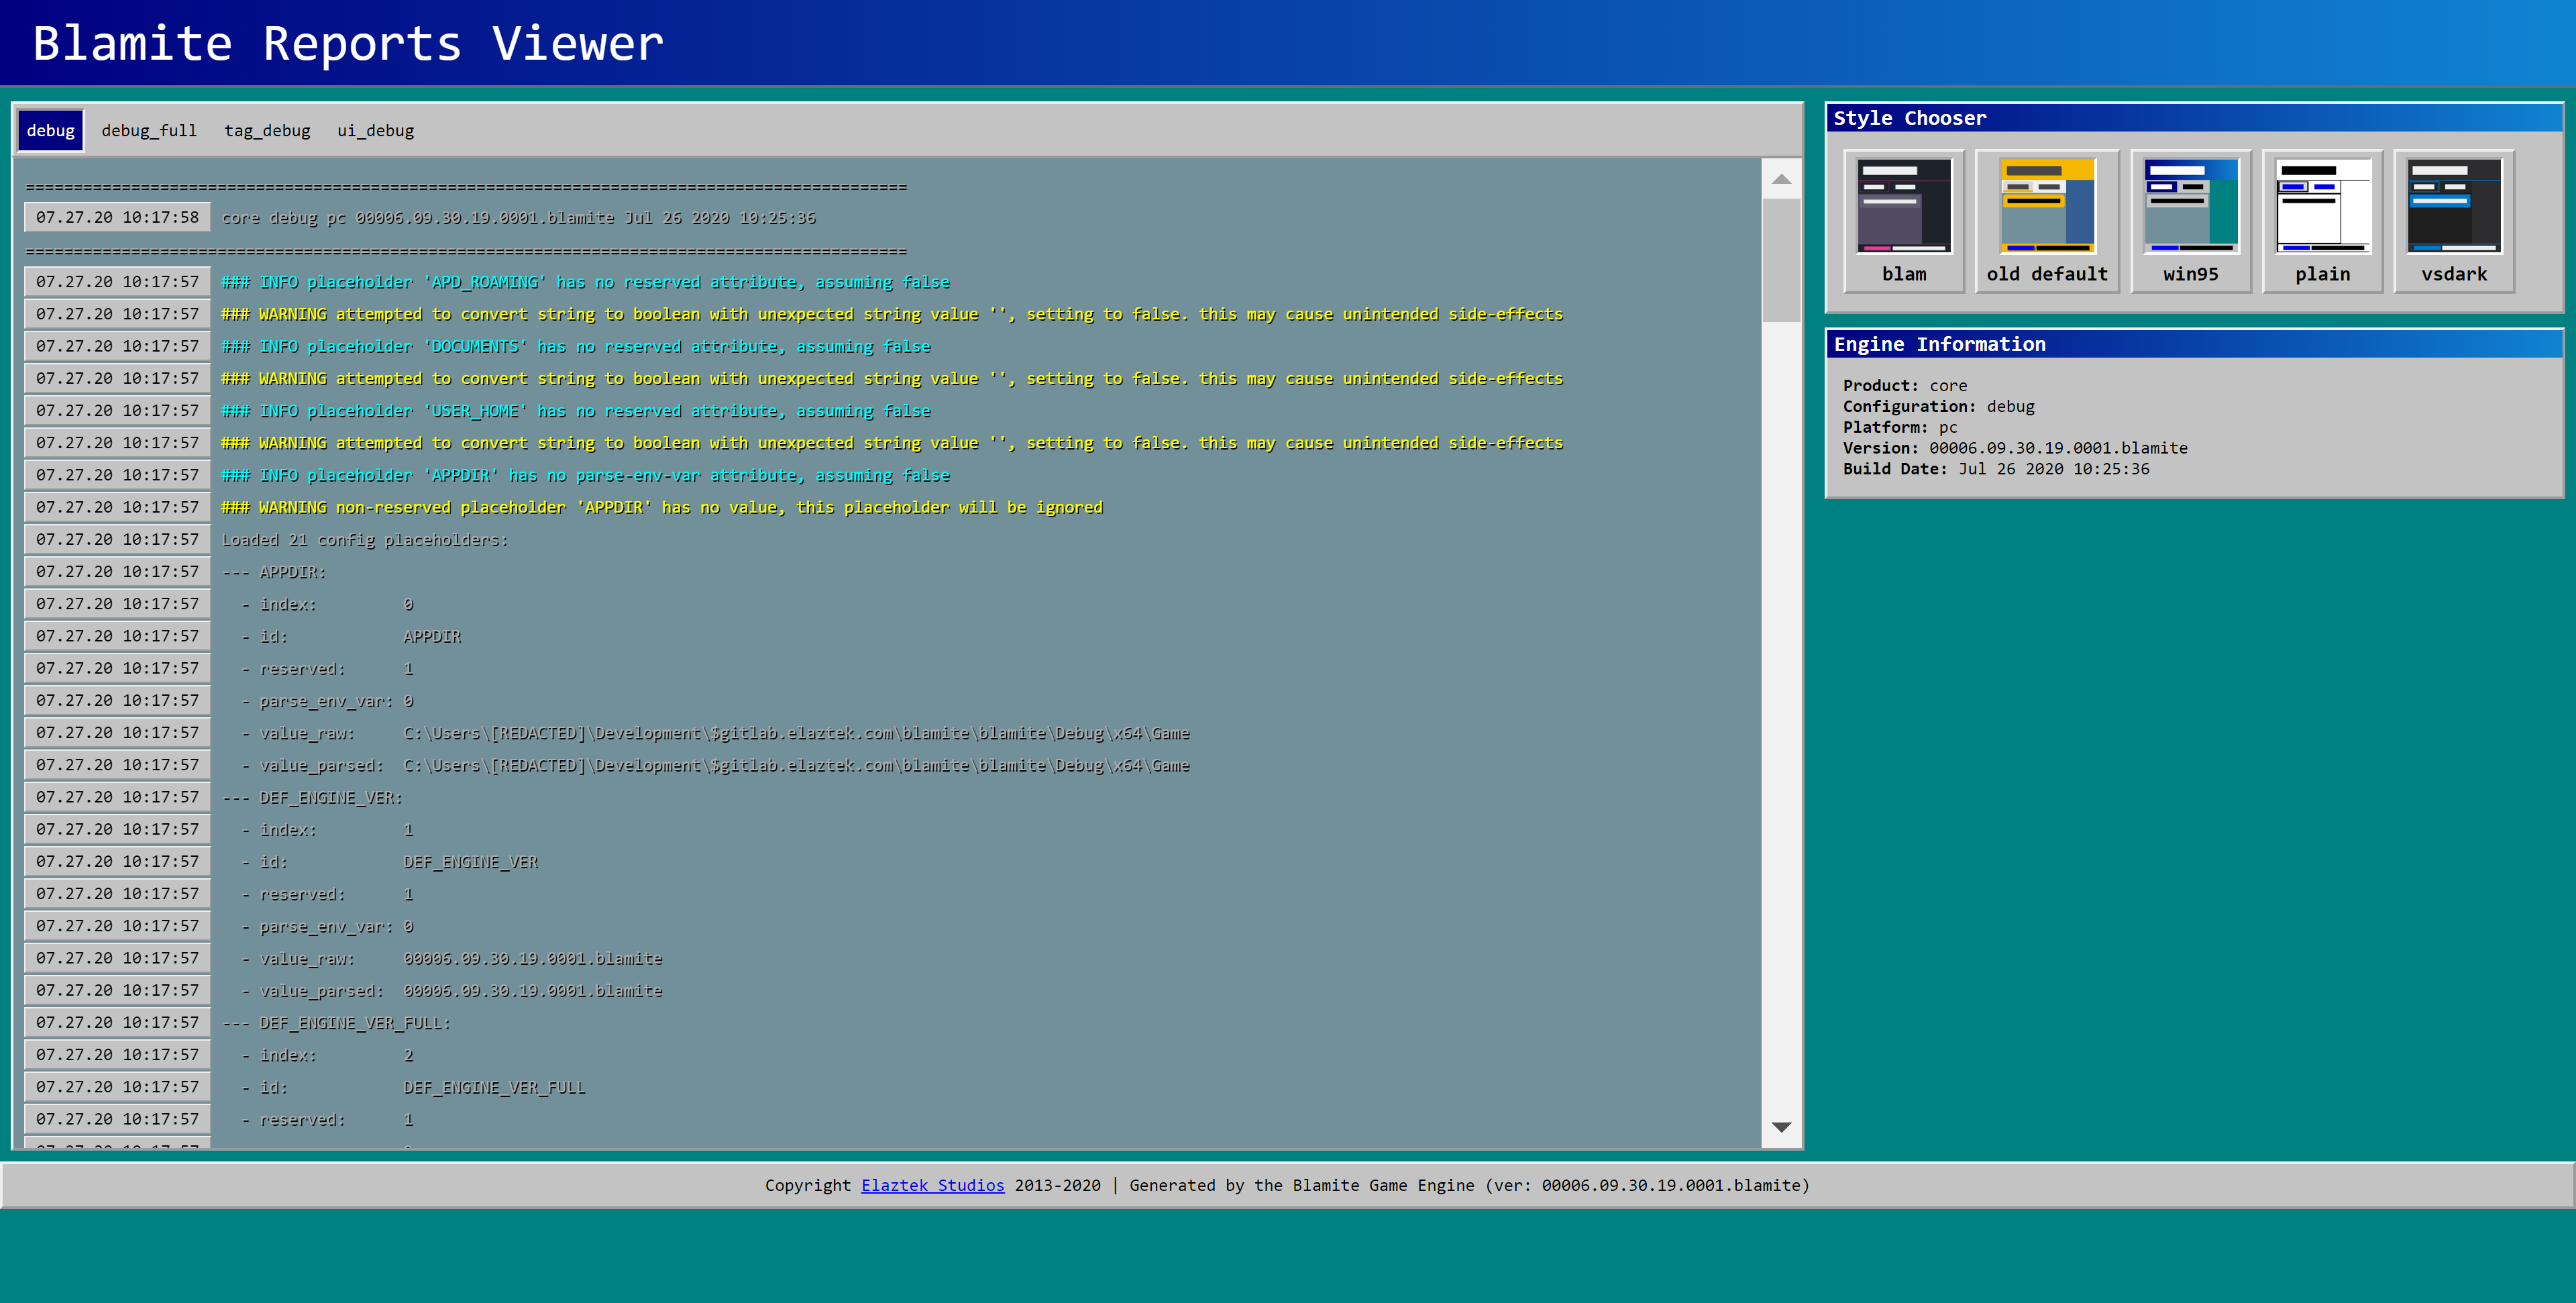This screenshot has width=2576, height=1303.
Task: View the ui_debug tab
Action: [x=375, y=131]
